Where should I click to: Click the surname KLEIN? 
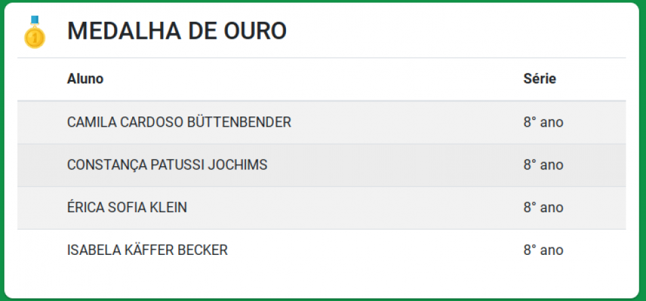168,207
